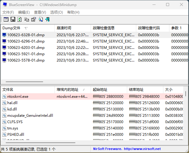Select the 100623-6296-01.dmp file name
Image resolution: width=189 pixels, height=153 pixels.
[26, 41]
